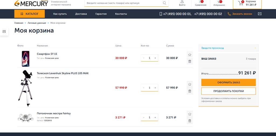Click the envelope mail icon

click(260, 14)
